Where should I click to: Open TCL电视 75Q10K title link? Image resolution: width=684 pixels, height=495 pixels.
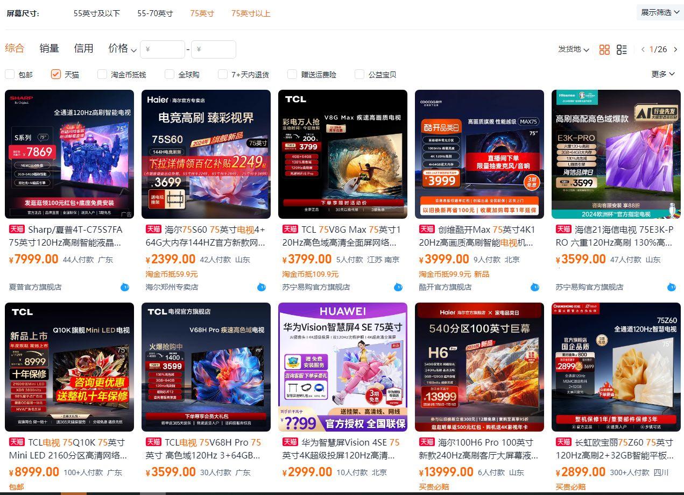(68, 449)
